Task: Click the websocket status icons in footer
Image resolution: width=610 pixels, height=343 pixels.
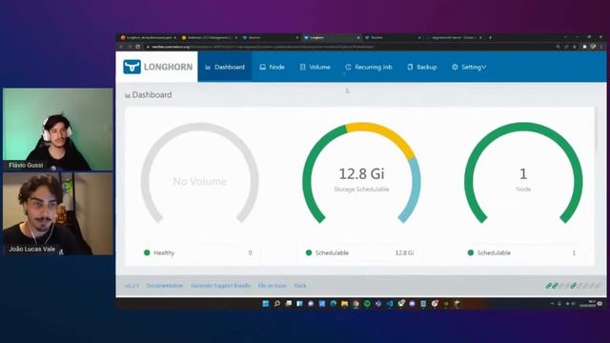Action: point(573,286)
